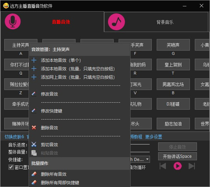
Task: Click the paste icon beside 粘贴音效
Action: (34, 153)
